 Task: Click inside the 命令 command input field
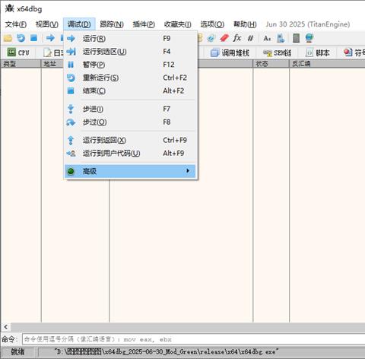tap(194, 339)
